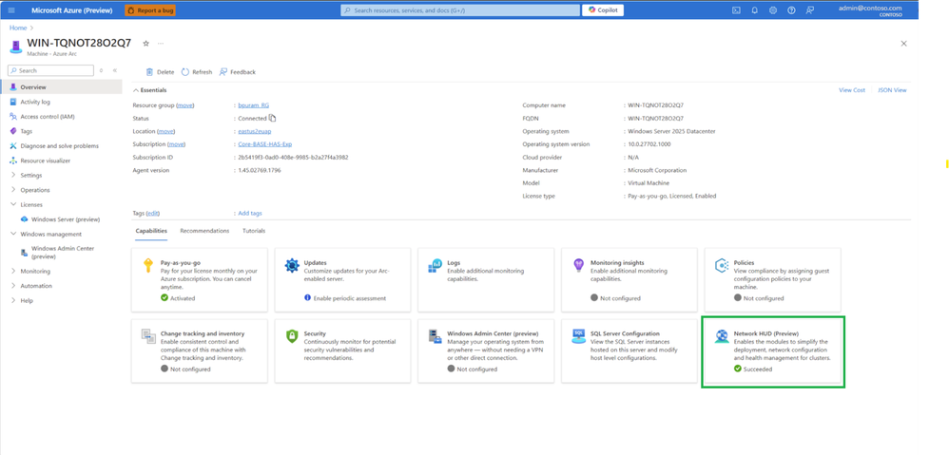The height and width of the screenshot is (455, 949).
Task: Open Core-BASE-HAS-Exp subscription link
Action: coord(265,144)
